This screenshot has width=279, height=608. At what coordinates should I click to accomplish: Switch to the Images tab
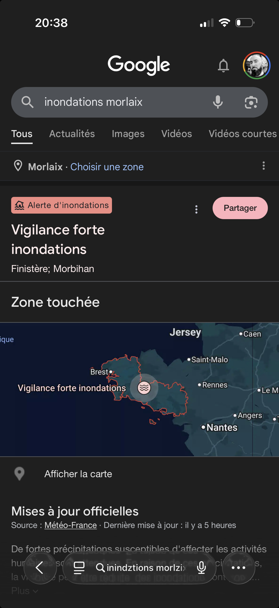point(128,134)
